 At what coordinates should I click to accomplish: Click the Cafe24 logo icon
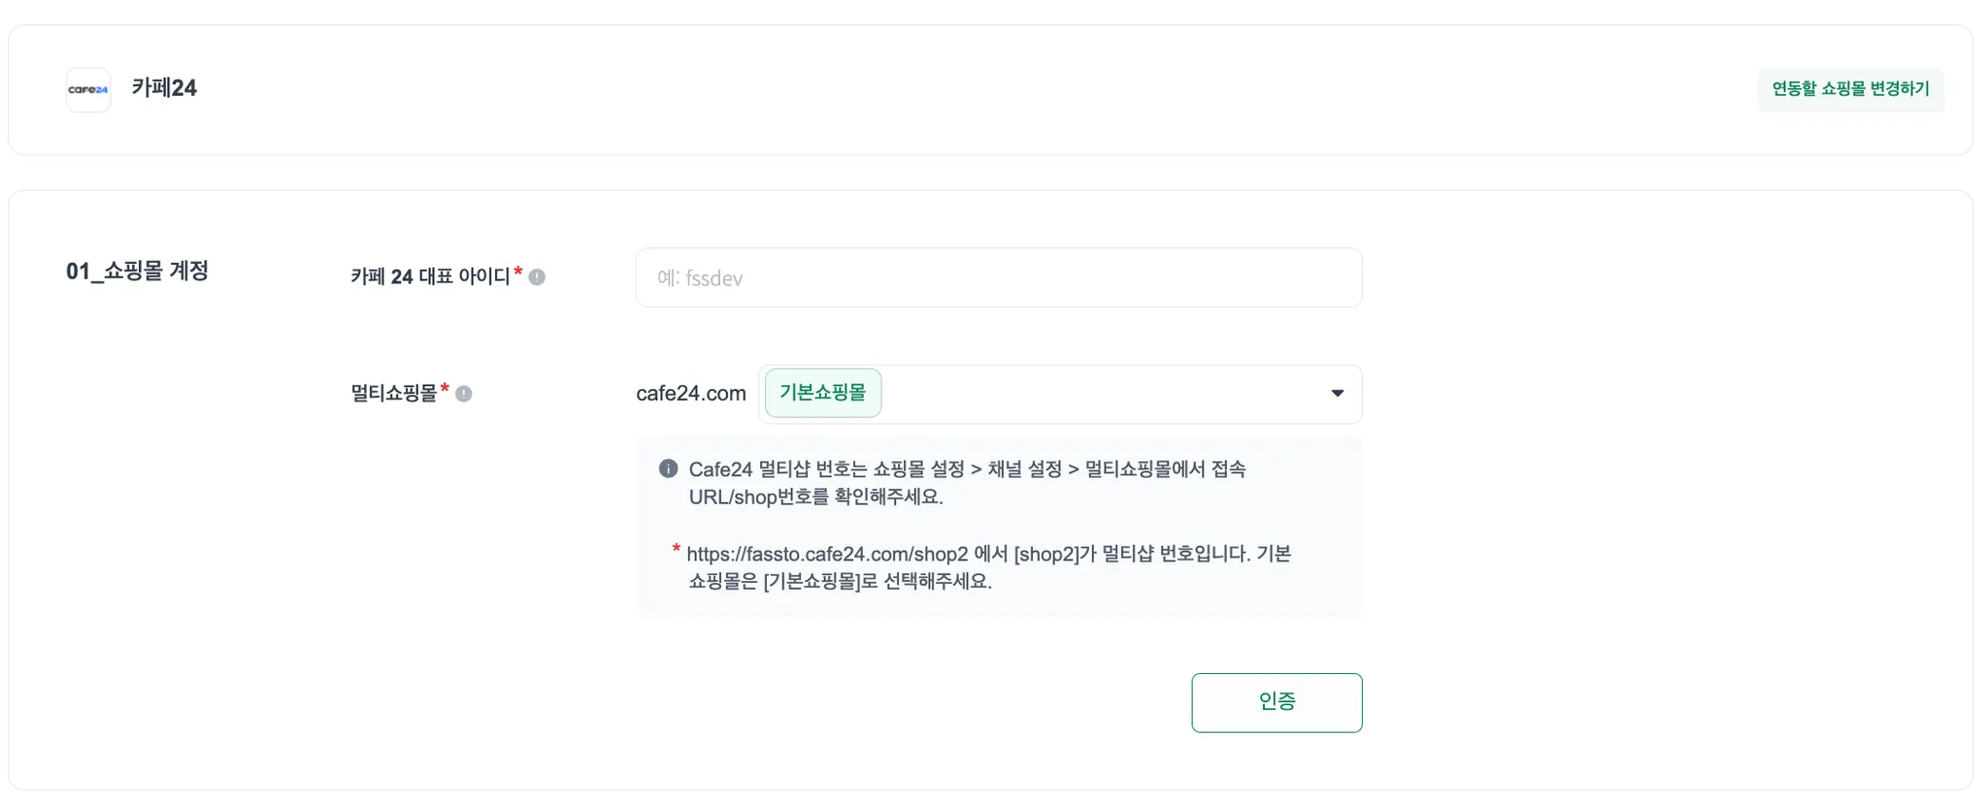(88, 89)
